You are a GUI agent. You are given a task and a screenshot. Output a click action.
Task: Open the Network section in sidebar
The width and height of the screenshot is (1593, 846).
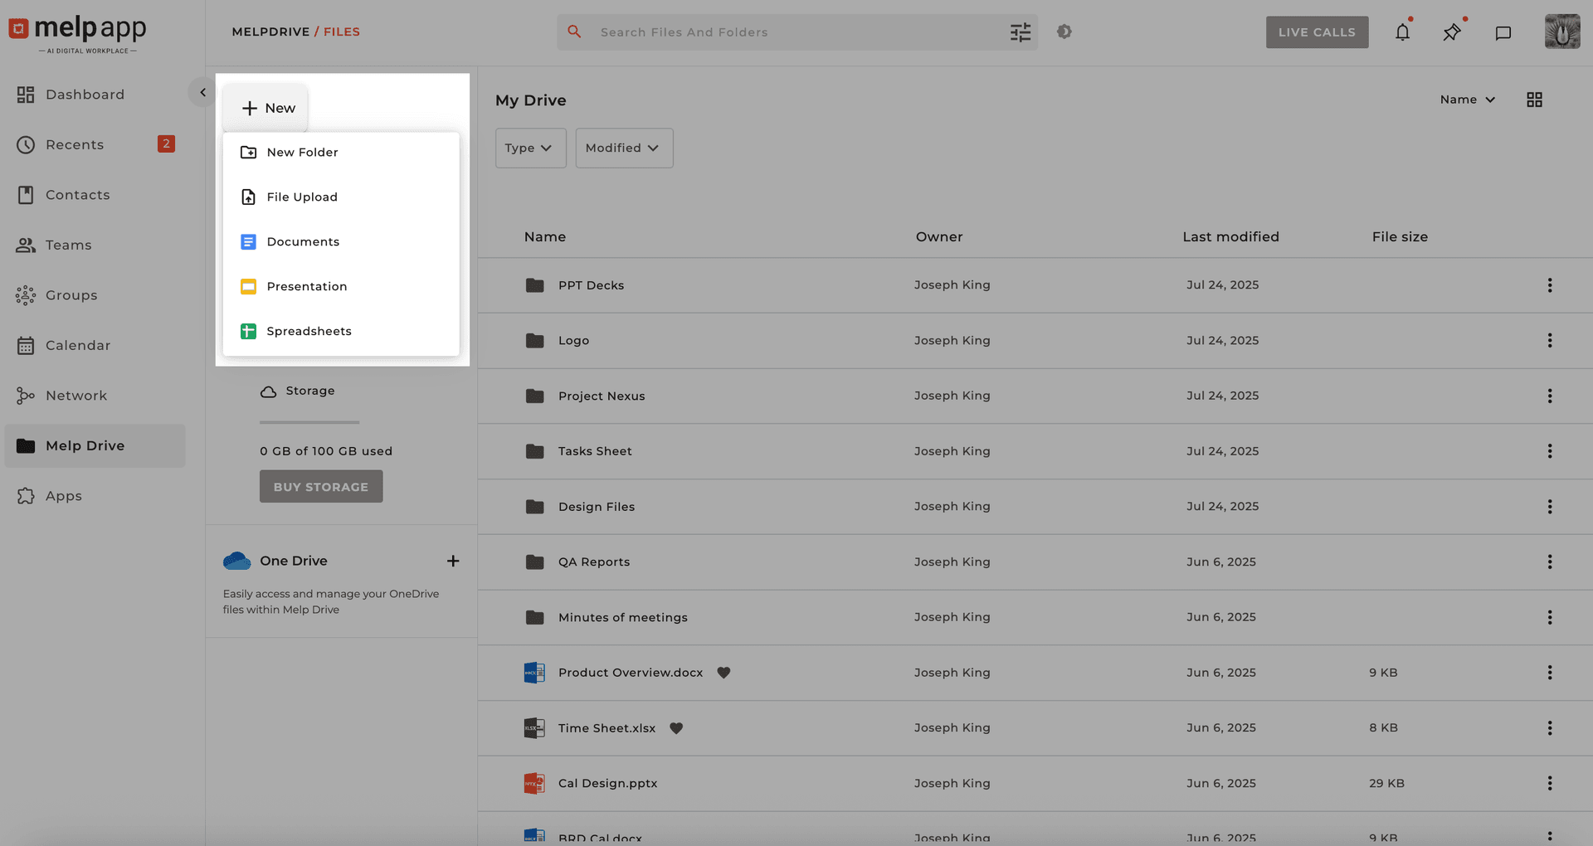76,396
